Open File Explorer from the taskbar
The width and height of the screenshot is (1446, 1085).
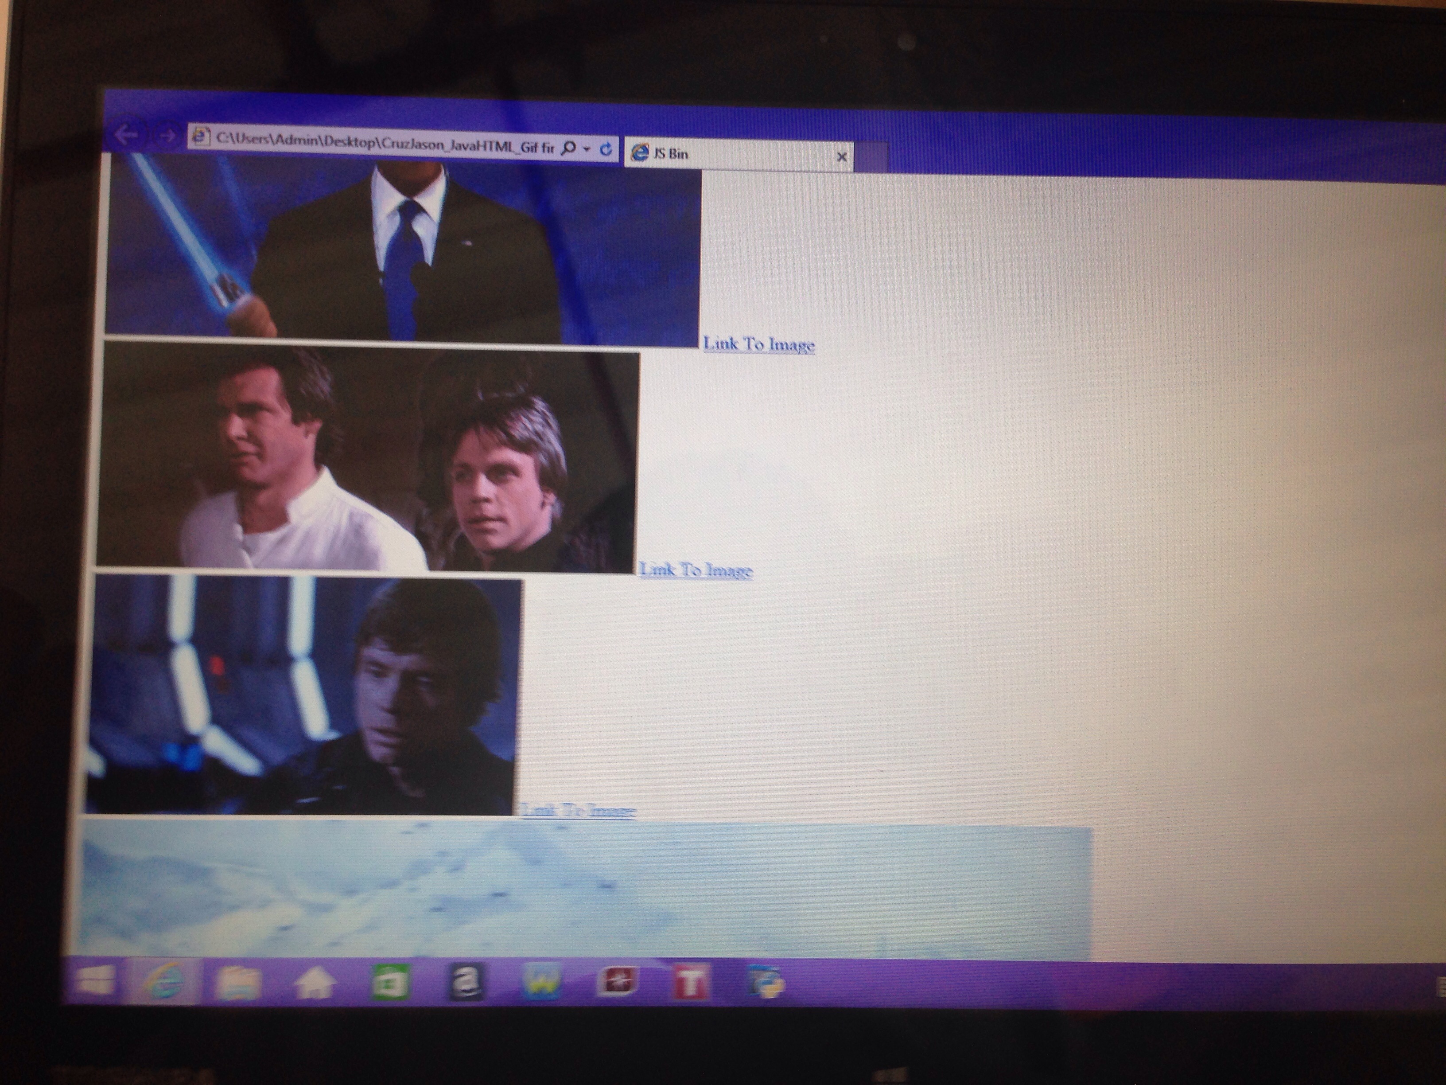239,983
